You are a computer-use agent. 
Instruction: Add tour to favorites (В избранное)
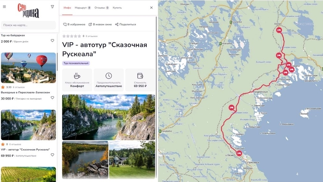click(x=74, y=24)
